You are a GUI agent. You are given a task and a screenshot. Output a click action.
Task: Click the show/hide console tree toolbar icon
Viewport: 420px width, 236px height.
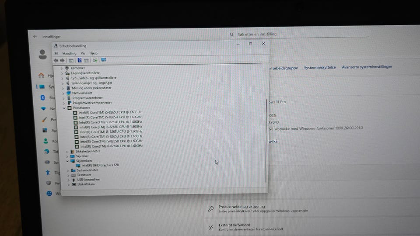pyautogui.click(x=71, y=60)
